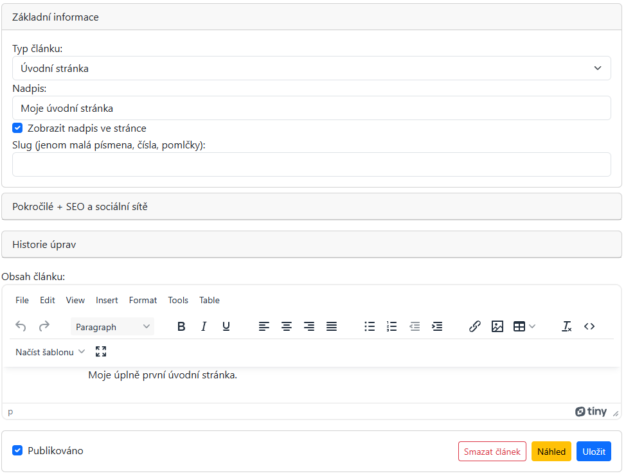This screenshot has width=626, height=476.
Task: Toggle the Publikováno checkbox
Action: (x=17, y=450)
